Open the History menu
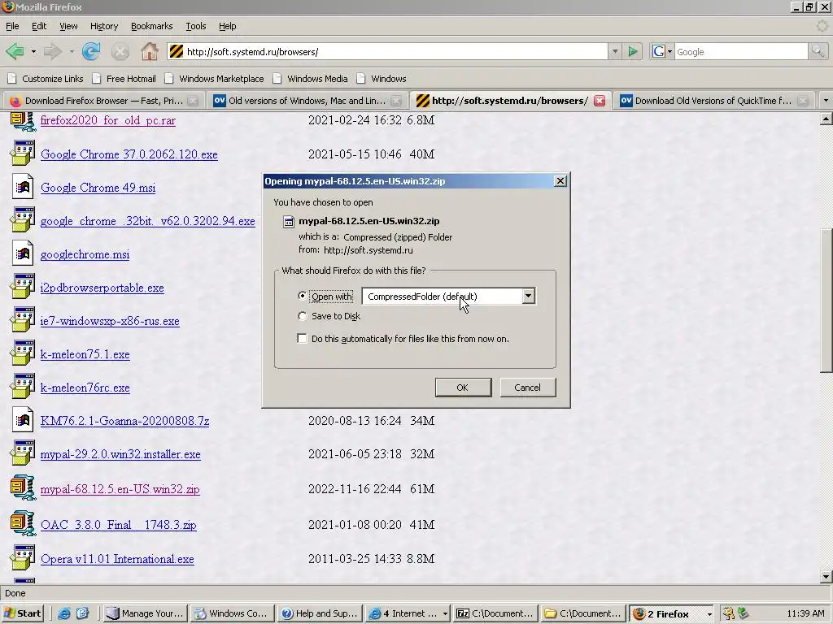Screen dimensions: 833x624 tap(103, 26)
